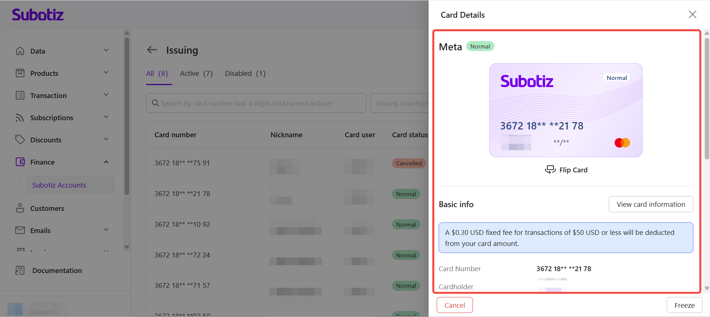
Task: Click Normal status for card ending 71 57
Action: (406, 286)
